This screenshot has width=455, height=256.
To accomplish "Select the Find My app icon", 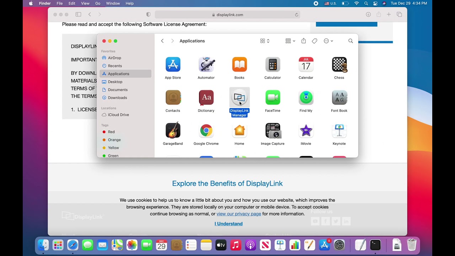I will tap(306, 97).
